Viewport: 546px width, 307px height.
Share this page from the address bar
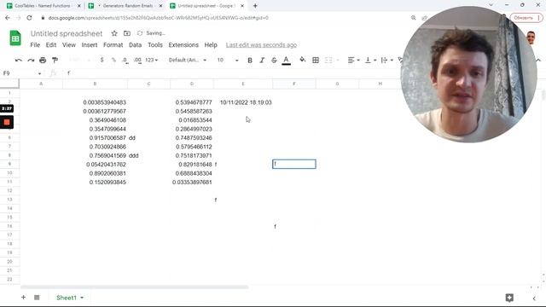[x=424, y=18]
